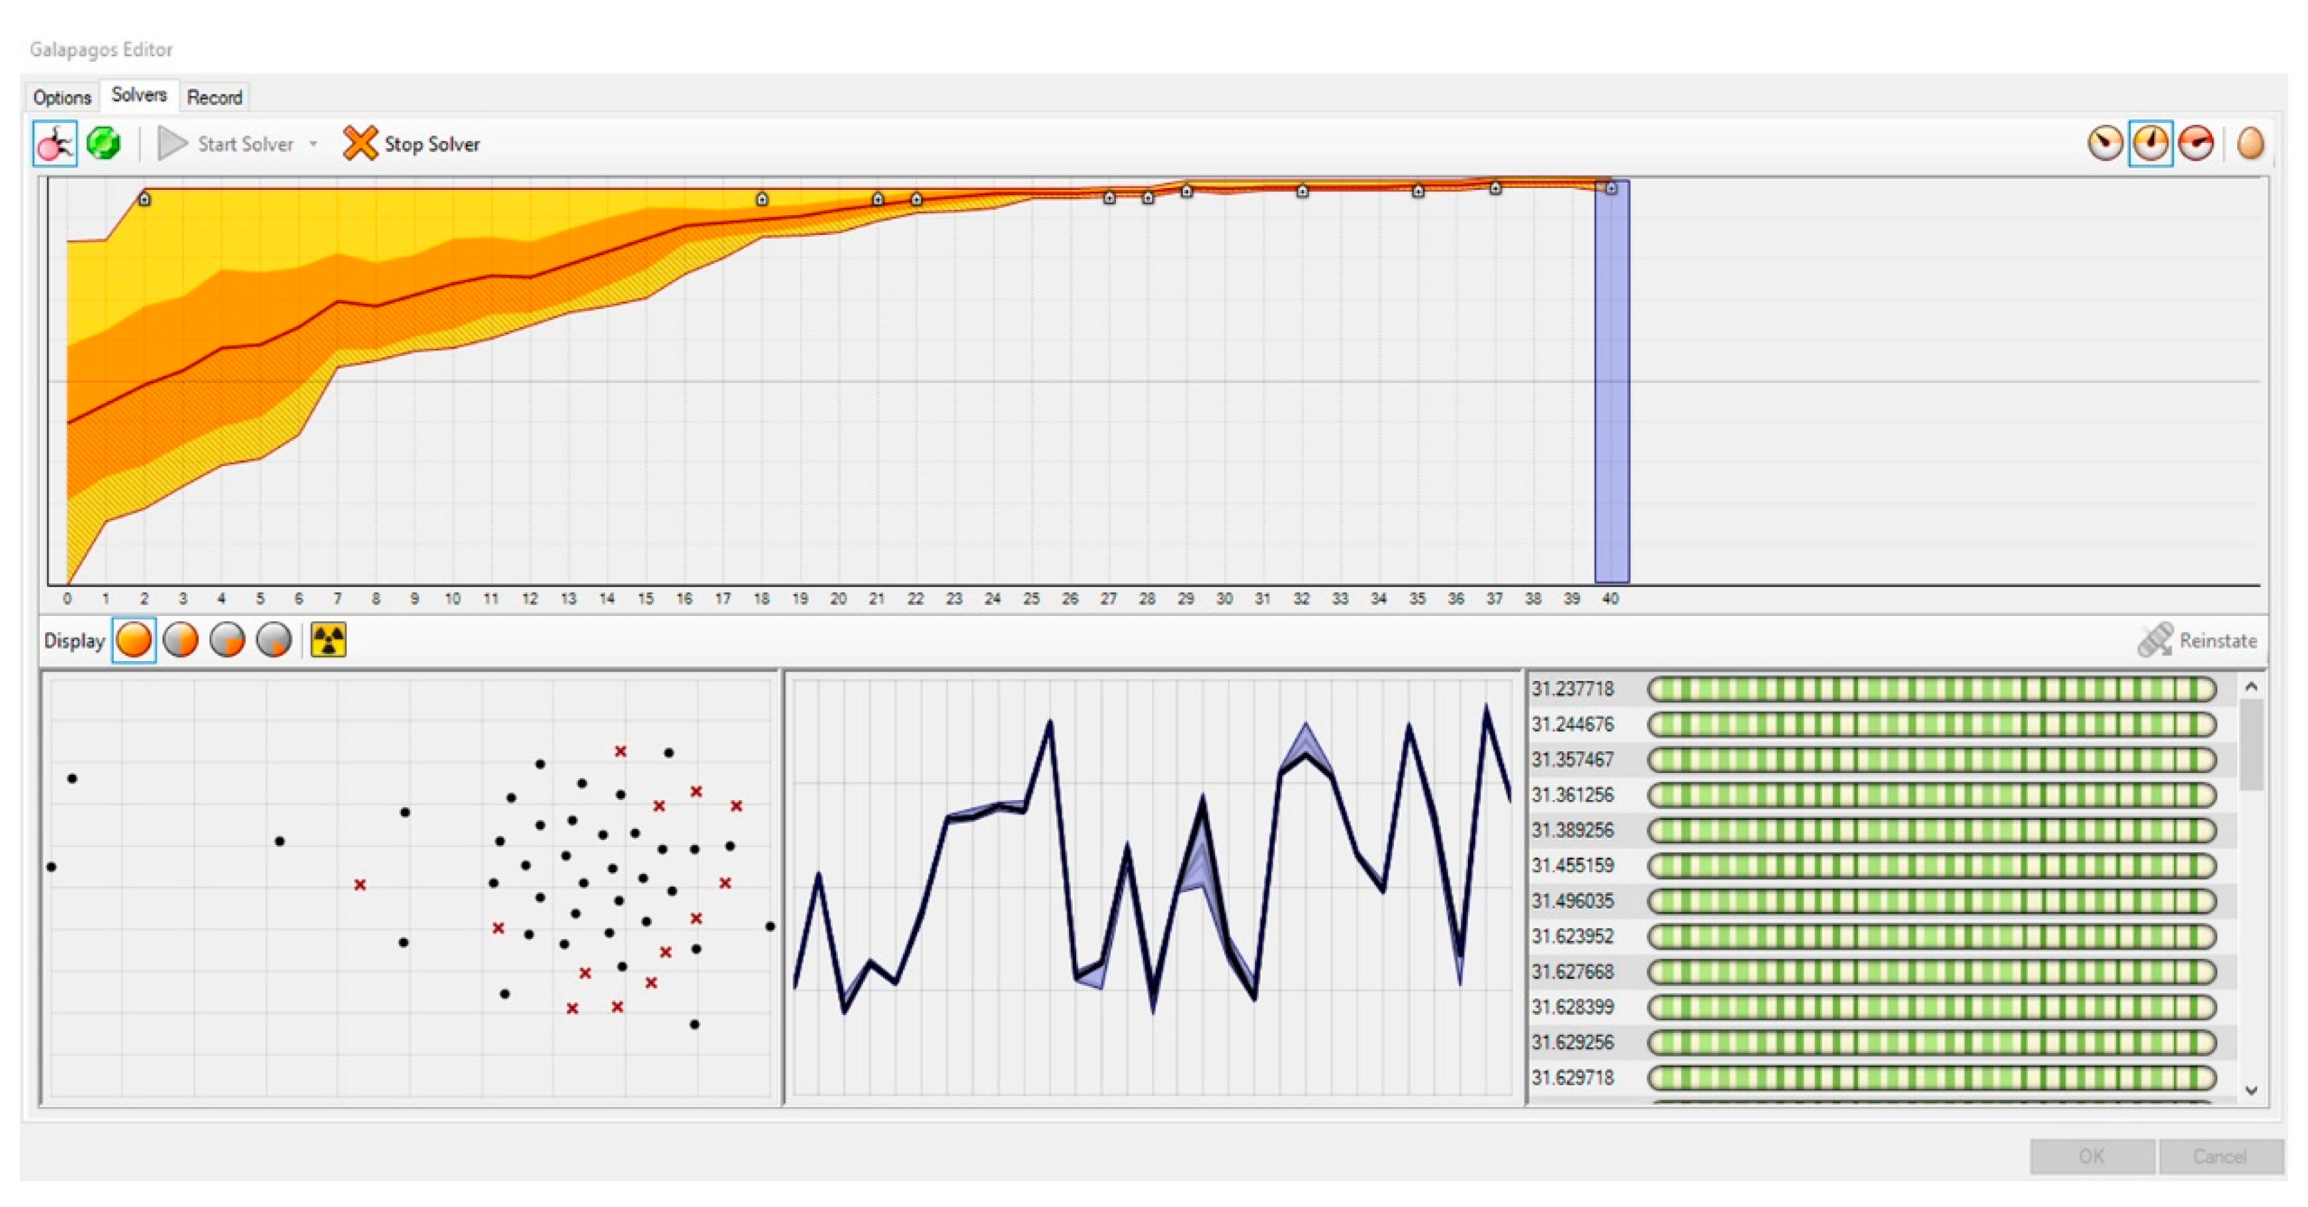This screenshot has height=1207, width=2308.
Task: Open the Record tab
Action: 214,97
